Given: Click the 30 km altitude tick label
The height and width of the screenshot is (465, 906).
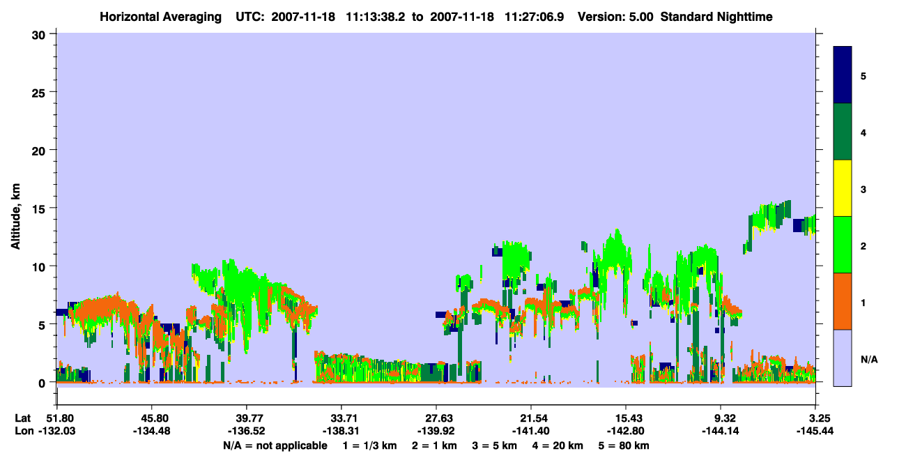Looking at the screenshot, I should [x=40, y=33].
